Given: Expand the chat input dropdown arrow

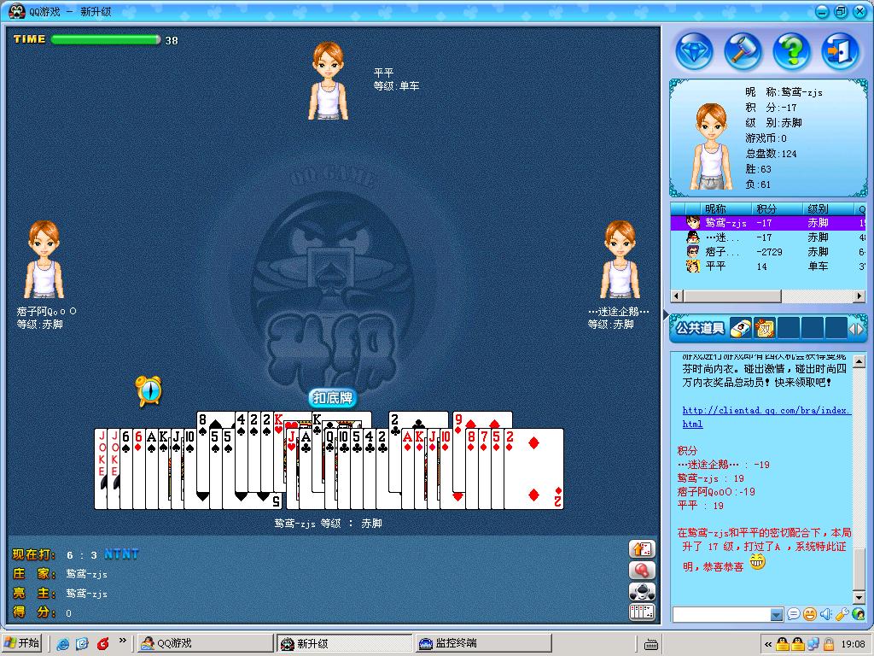Looking at the screenshot, I should point(776,614).
